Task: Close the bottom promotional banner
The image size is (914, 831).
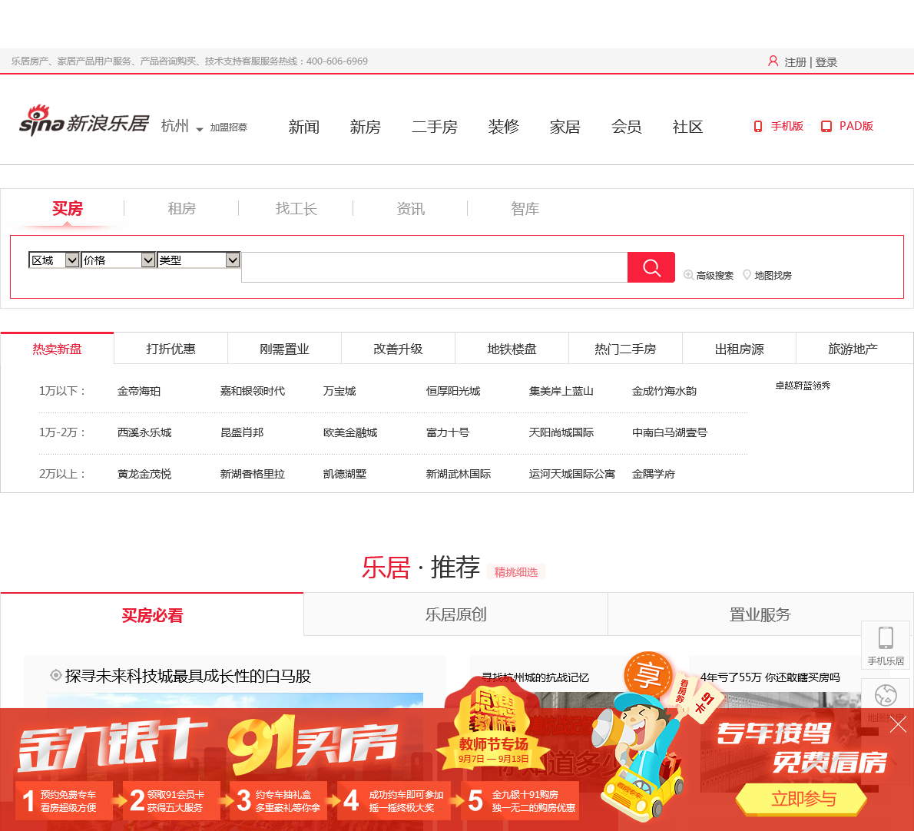Action: coord(899,724)
